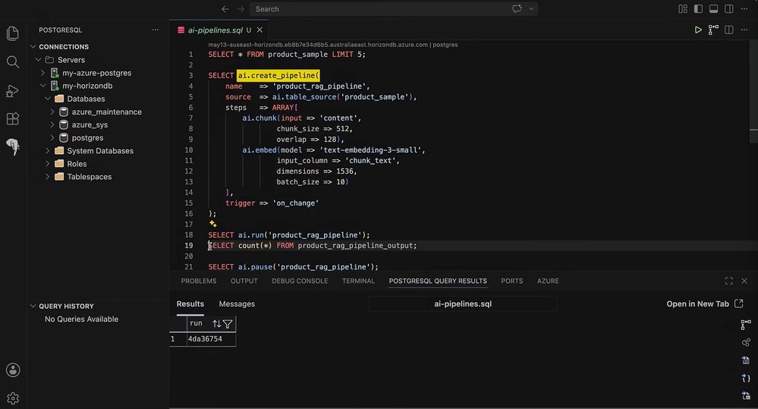The height and width of the screenshot is (409, 758).
Task: Open the dropdown arrow beside chat icon
Action: [x=531, y=8]
